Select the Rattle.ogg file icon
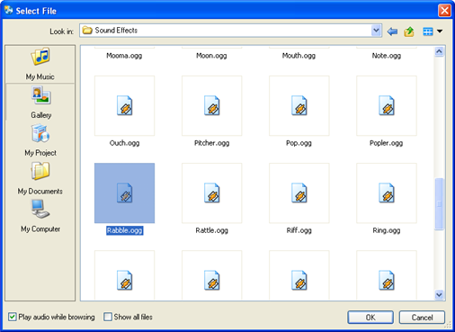This screenshot has height=332, width=455. click(x=212, y=193)
